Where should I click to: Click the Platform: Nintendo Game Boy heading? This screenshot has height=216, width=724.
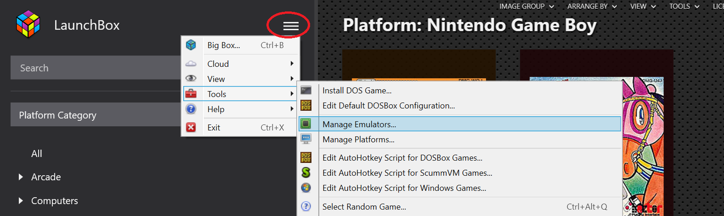pyautogui.click(x=469, y=25)
